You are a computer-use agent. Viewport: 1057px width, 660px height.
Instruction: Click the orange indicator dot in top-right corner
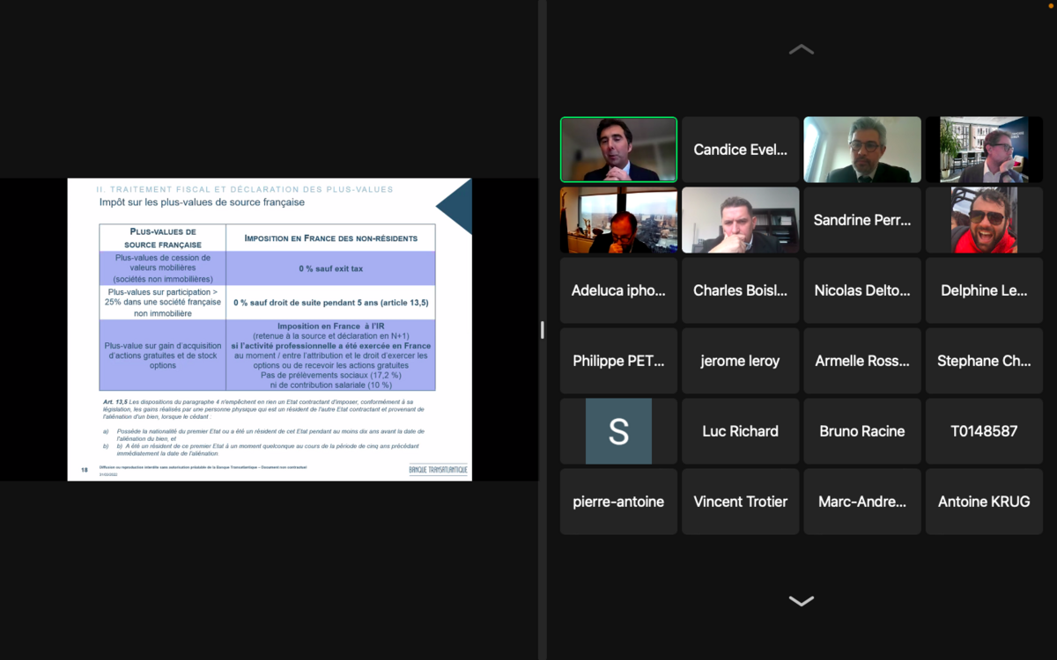[1050, 5]
